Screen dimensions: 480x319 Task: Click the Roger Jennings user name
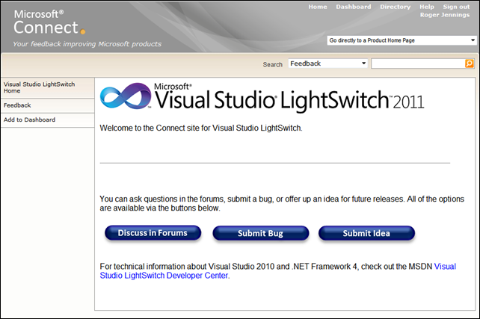click(x=445, y=15)
